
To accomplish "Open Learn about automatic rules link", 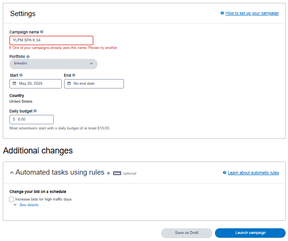I will click(253, 173).
